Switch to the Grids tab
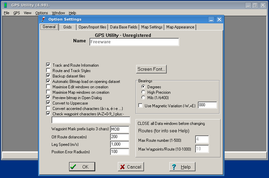Image resolution: width=269 pixels, height=178 pixels. tap(67, 27)
